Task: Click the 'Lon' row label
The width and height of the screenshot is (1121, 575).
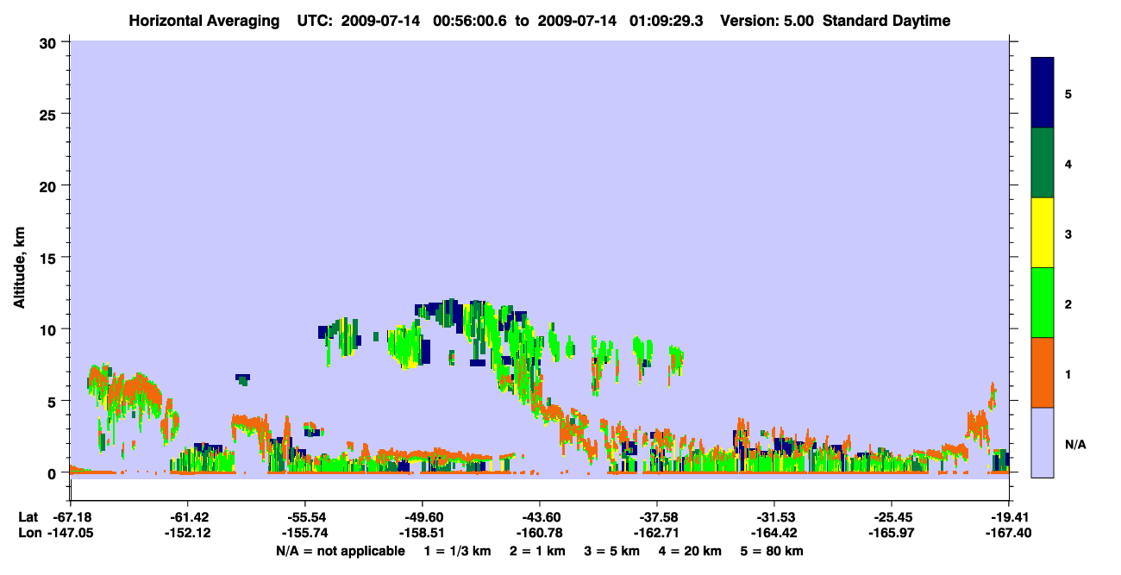Action: pyautogui.click(x=28, y=534)
